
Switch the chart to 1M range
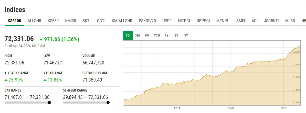pos(138,36)
